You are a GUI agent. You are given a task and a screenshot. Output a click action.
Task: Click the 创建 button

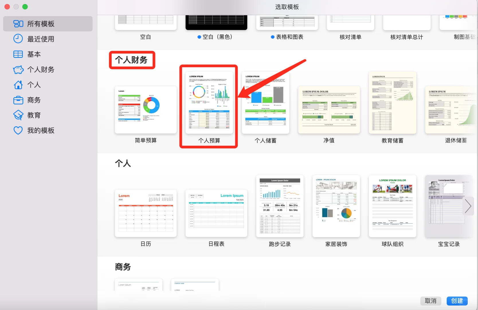click(457, 301)
